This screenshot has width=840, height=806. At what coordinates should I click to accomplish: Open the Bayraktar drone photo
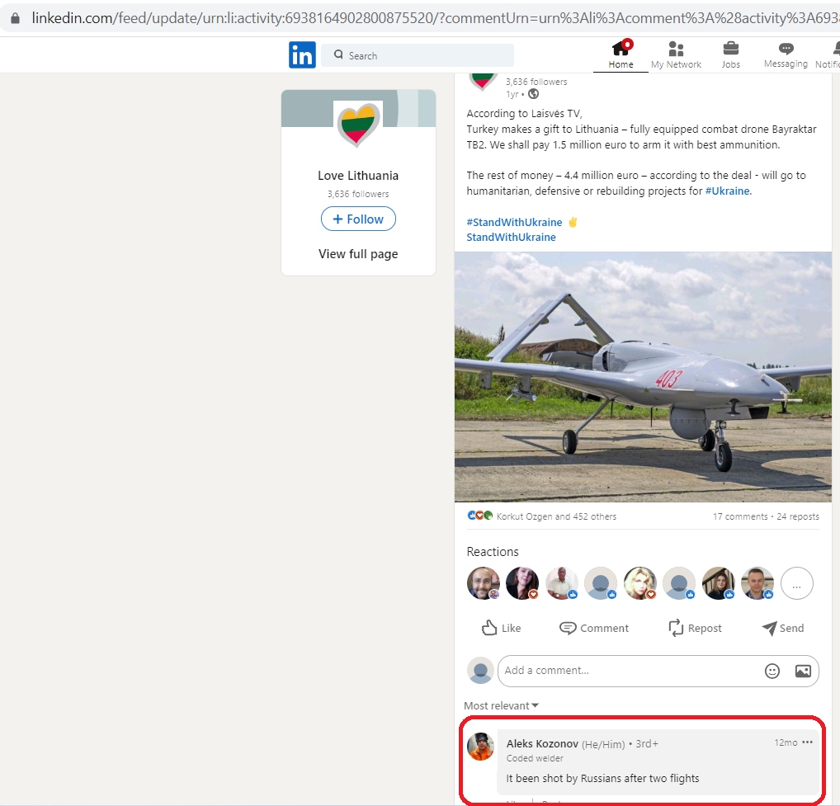pos(643,377)
